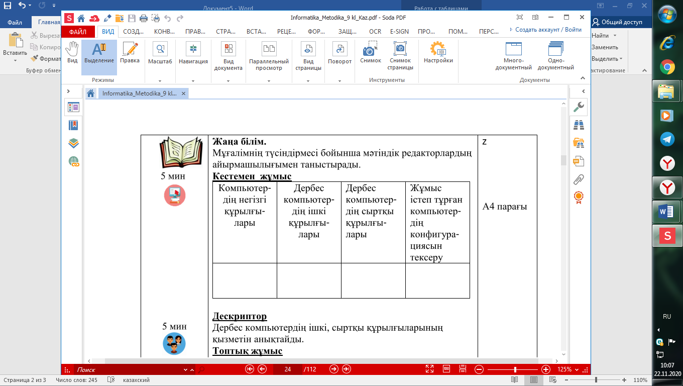This screenshot has width=683, height=386.
Task: Click the 100% actual size icon in bottom bar
Action: point(446,369)
